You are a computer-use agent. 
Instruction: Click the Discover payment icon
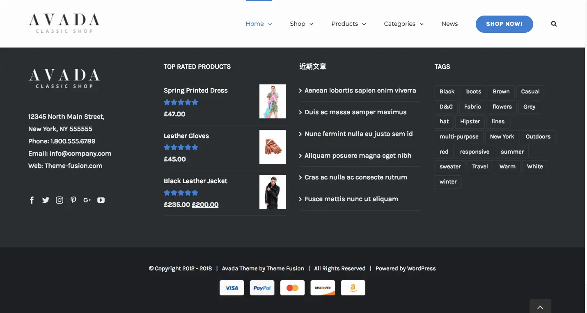pos(323,288)
